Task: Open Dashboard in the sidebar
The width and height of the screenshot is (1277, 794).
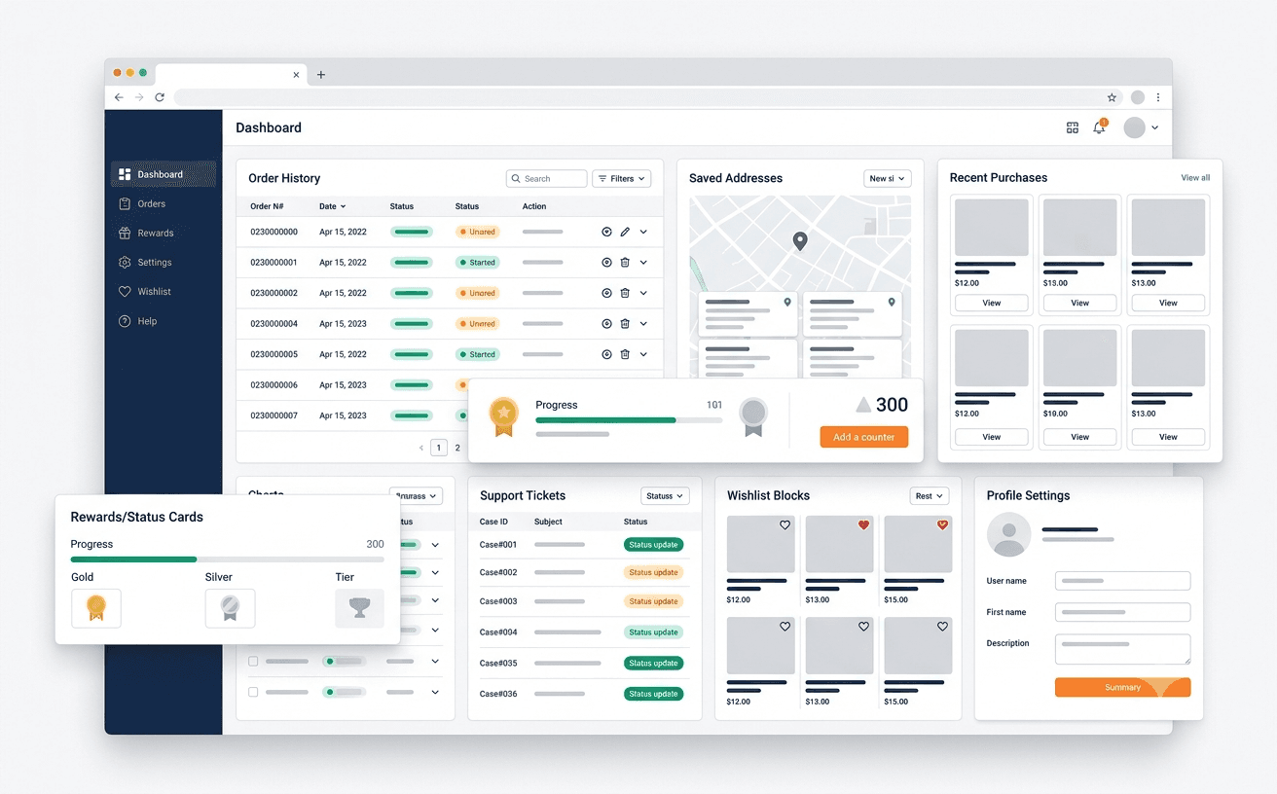Action: (164, 174)
